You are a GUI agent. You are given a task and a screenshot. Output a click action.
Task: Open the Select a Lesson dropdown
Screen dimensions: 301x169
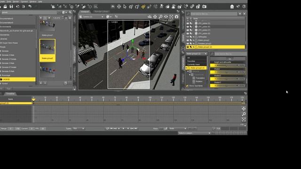tap(194, 133)
